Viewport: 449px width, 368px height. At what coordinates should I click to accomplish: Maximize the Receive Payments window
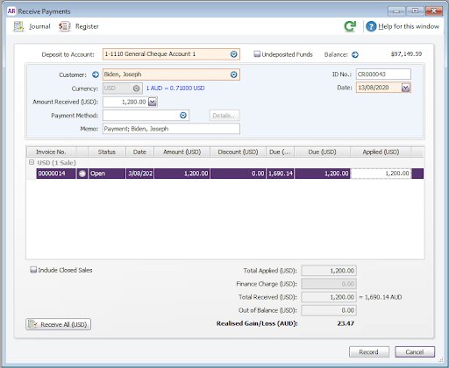coord(415,11)
